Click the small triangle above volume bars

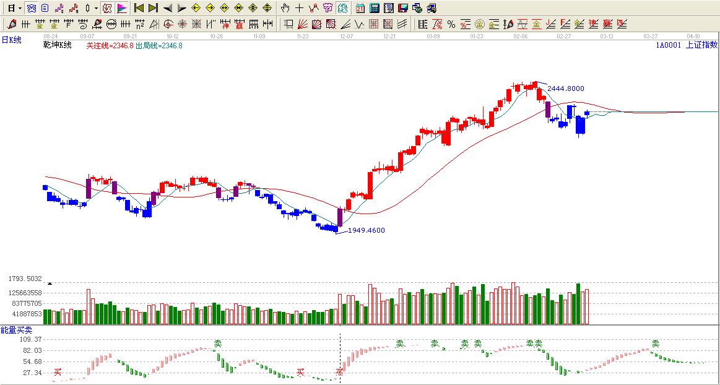[x=50, y=283]
